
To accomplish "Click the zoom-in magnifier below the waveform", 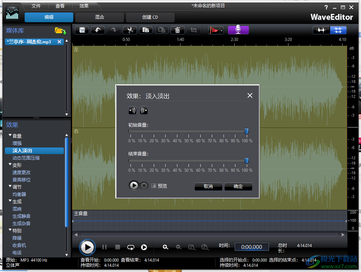I will click(165, 247).
